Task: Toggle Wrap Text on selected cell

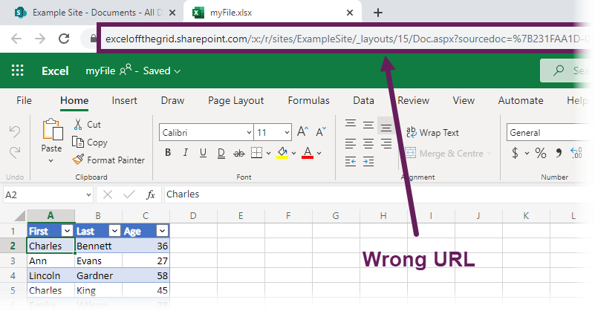Action: 432,132
